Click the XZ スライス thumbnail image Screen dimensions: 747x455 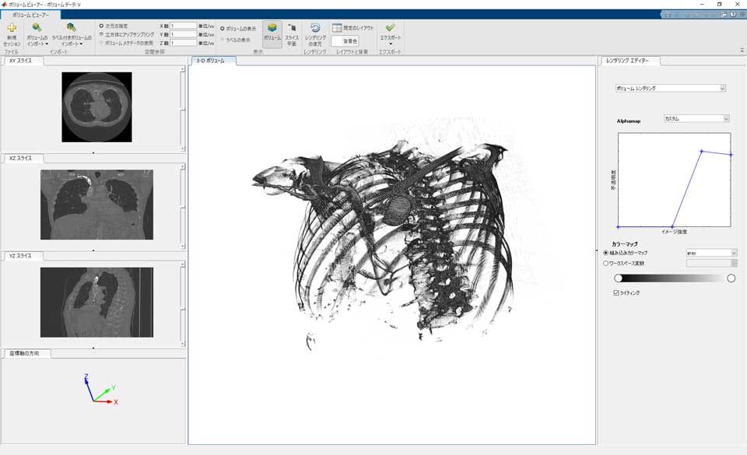95,205
